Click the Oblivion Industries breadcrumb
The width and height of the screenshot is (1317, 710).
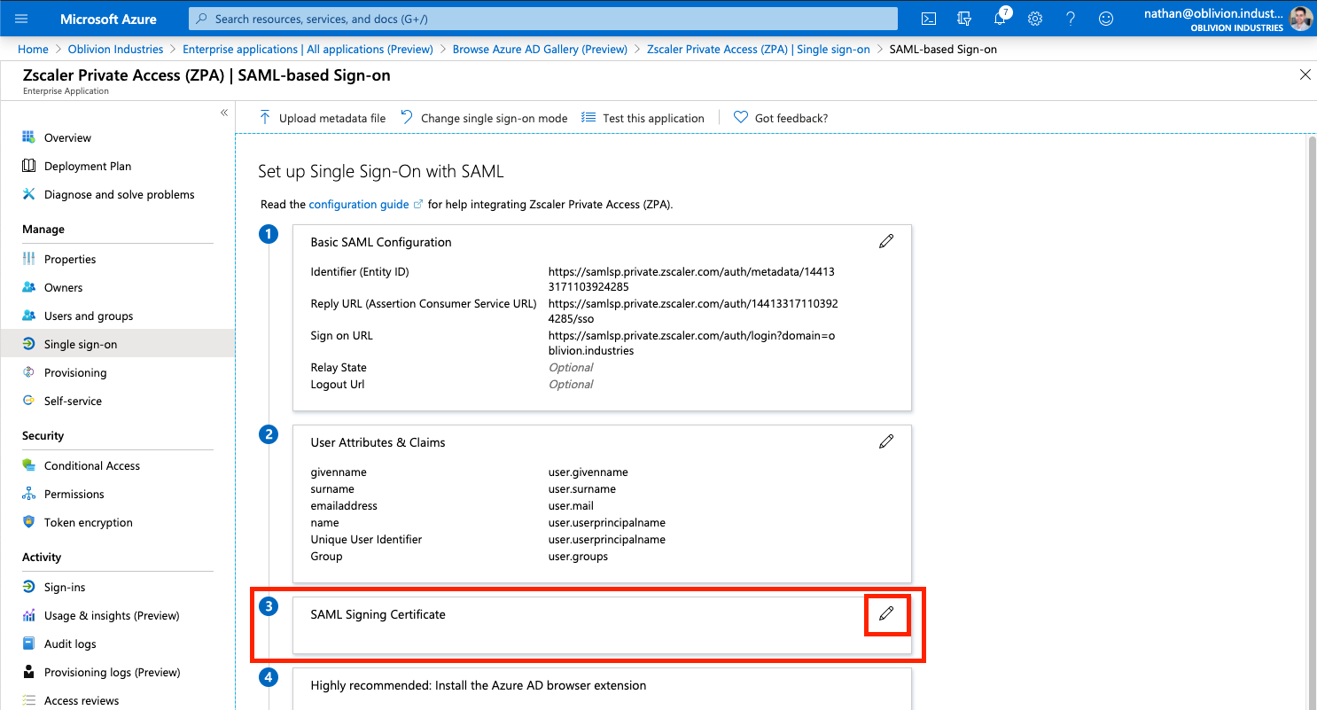coord(115,50)
